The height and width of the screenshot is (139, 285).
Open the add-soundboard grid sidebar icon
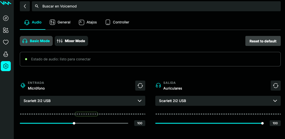pos(6,30)
